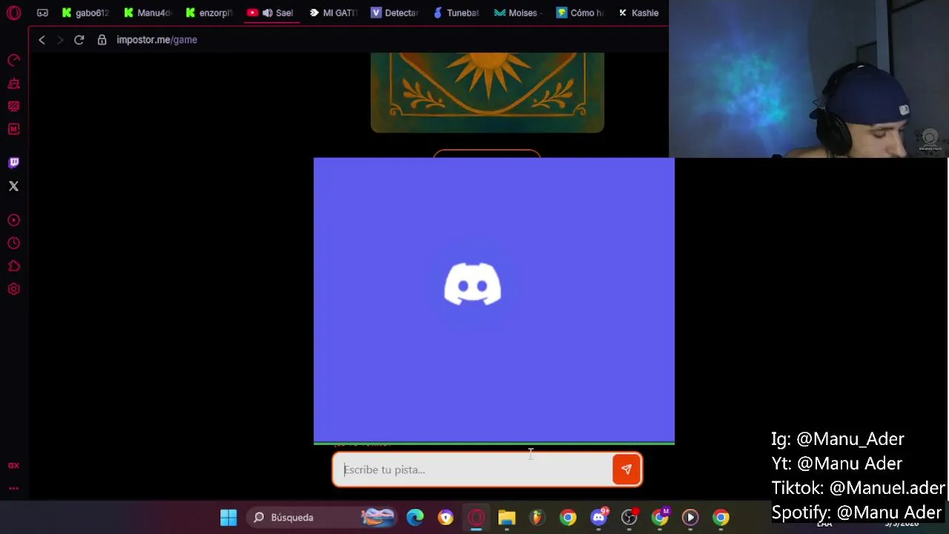Open the X (Twitter) panel in sidebar
This screenshot has height=534, width=949.
coord(13,186)
